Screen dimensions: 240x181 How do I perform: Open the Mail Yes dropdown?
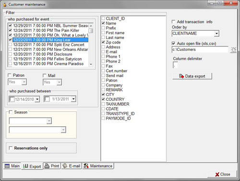pos(59,82)
